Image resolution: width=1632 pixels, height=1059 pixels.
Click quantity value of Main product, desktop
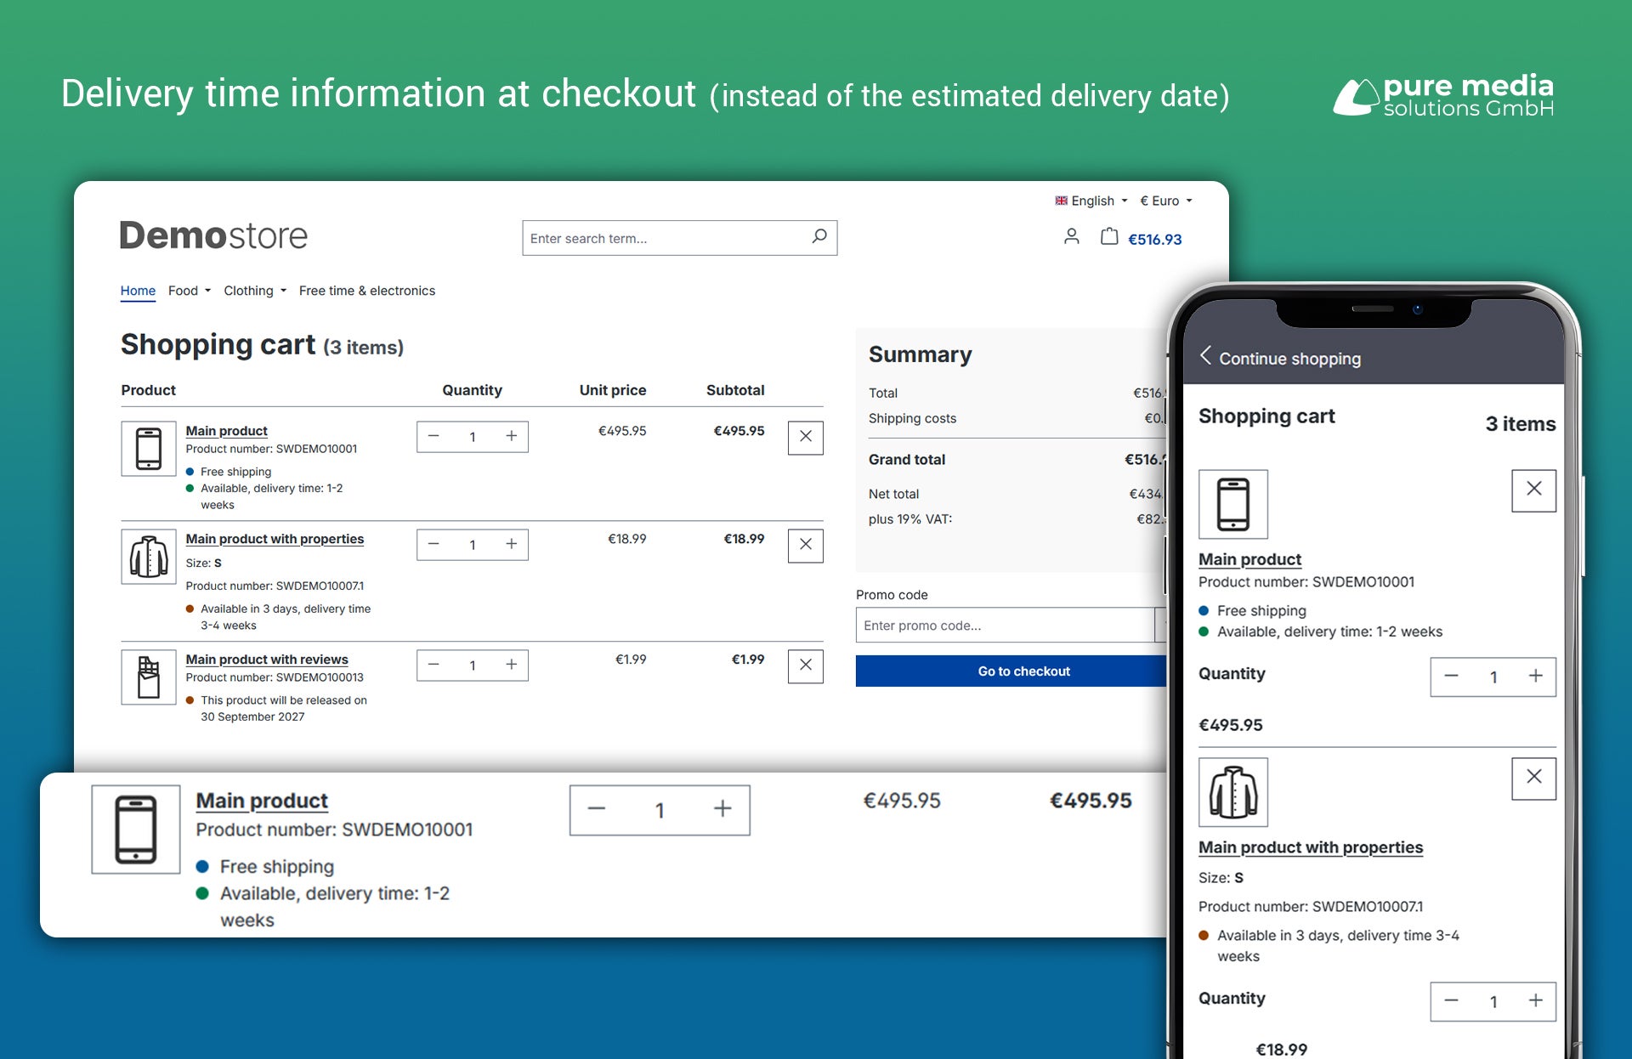pos(473,437)
